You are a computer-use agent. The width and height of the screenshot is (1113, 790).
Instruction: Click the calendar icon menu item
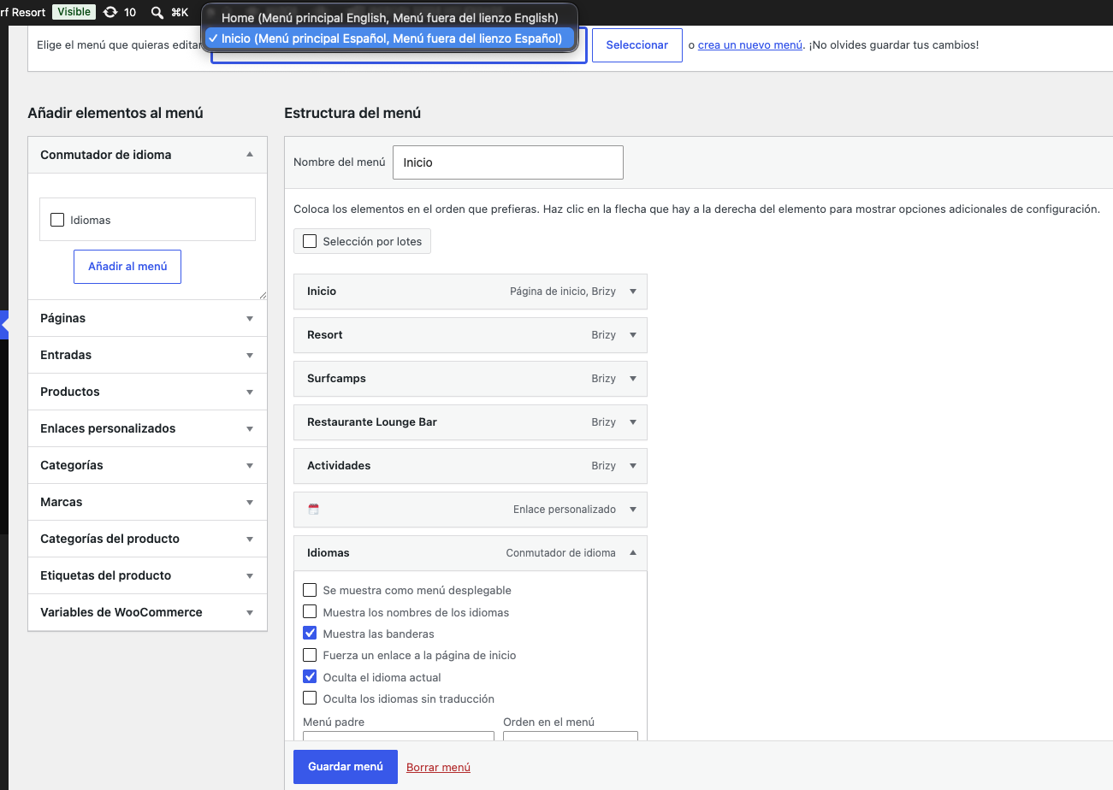(313, 509)
